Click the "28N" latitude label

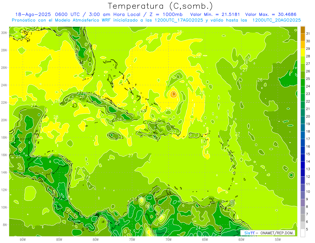click(x=4, y=50)
